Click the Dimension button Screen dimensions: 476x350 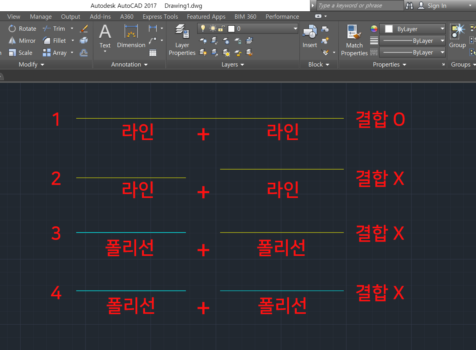pyautogui.click(x=131, y=37)
